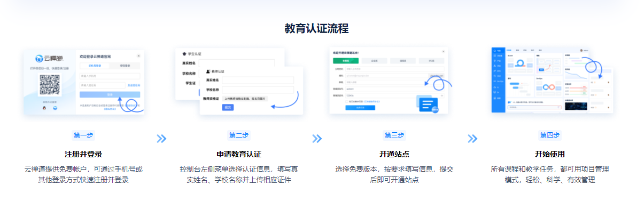Open the dashboard preview thumbnail above 第四步
This screenshot has width=644, height=209.
[552, 80]
